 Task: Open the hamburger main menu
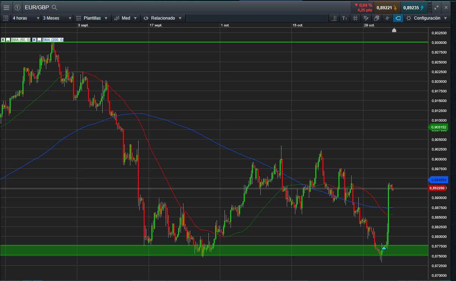click(x=6, y=7)
